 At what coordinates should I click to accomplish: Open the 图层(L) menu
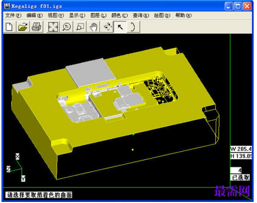(99, 15)
